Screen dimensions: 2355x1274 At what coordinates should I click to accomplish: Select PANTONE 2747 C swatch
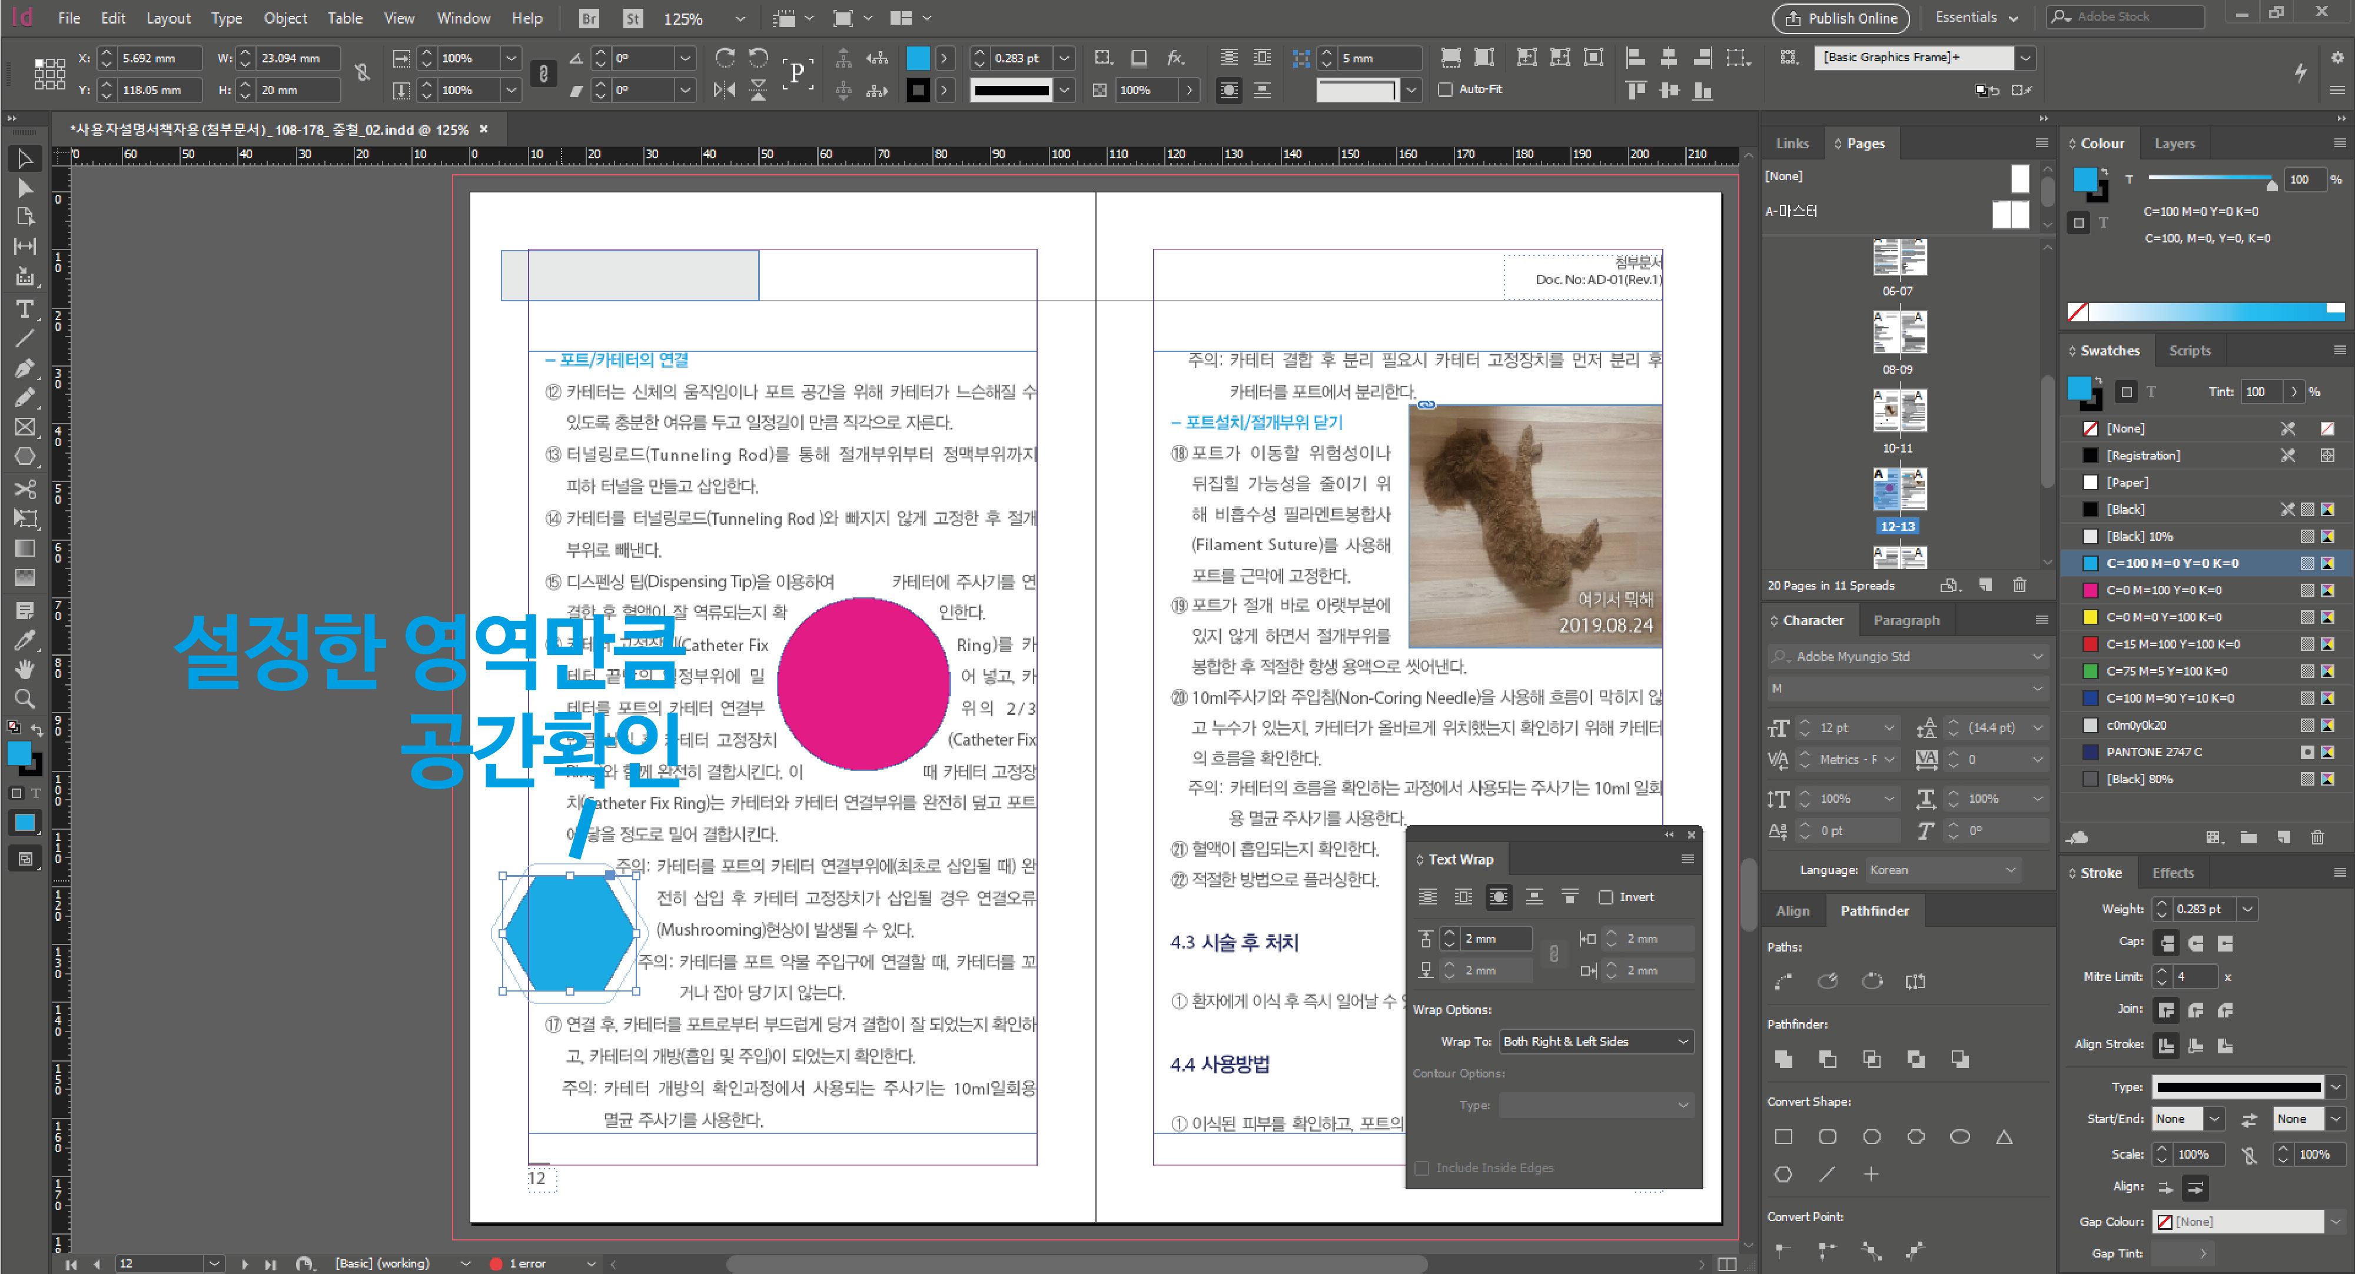click(2153, 752)
